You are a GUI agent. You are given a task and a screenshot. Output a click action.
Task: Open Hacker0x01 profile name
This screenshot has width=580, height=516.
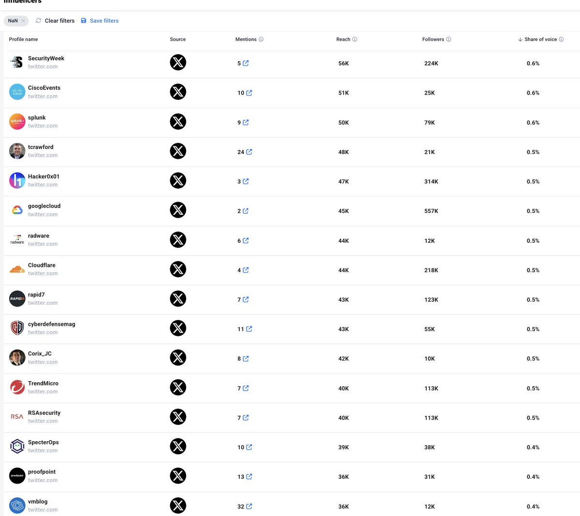point(43,177)
